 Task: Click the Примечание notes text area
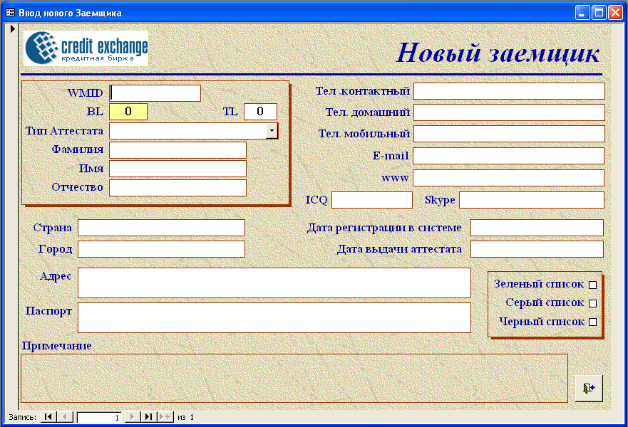tap(294, 378)
